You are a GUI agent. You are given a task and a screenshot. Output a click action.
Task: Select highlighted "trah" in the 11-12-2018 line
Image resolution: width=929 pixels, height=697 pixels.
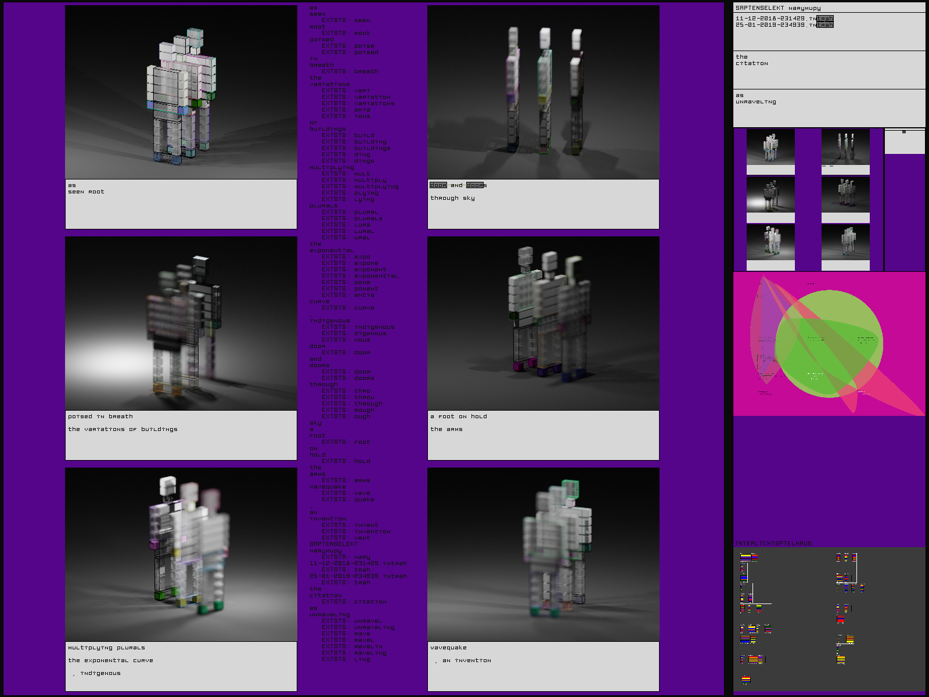pyautogui.click(x=824, y=19)
